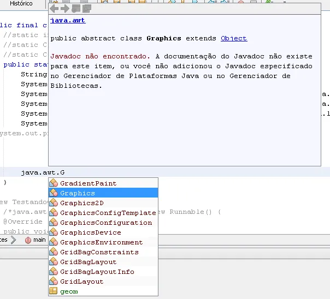This screenshot has width=330, height=299.
Task: Choose GraphicsDevice in the list
Action: tap(91, 232)
